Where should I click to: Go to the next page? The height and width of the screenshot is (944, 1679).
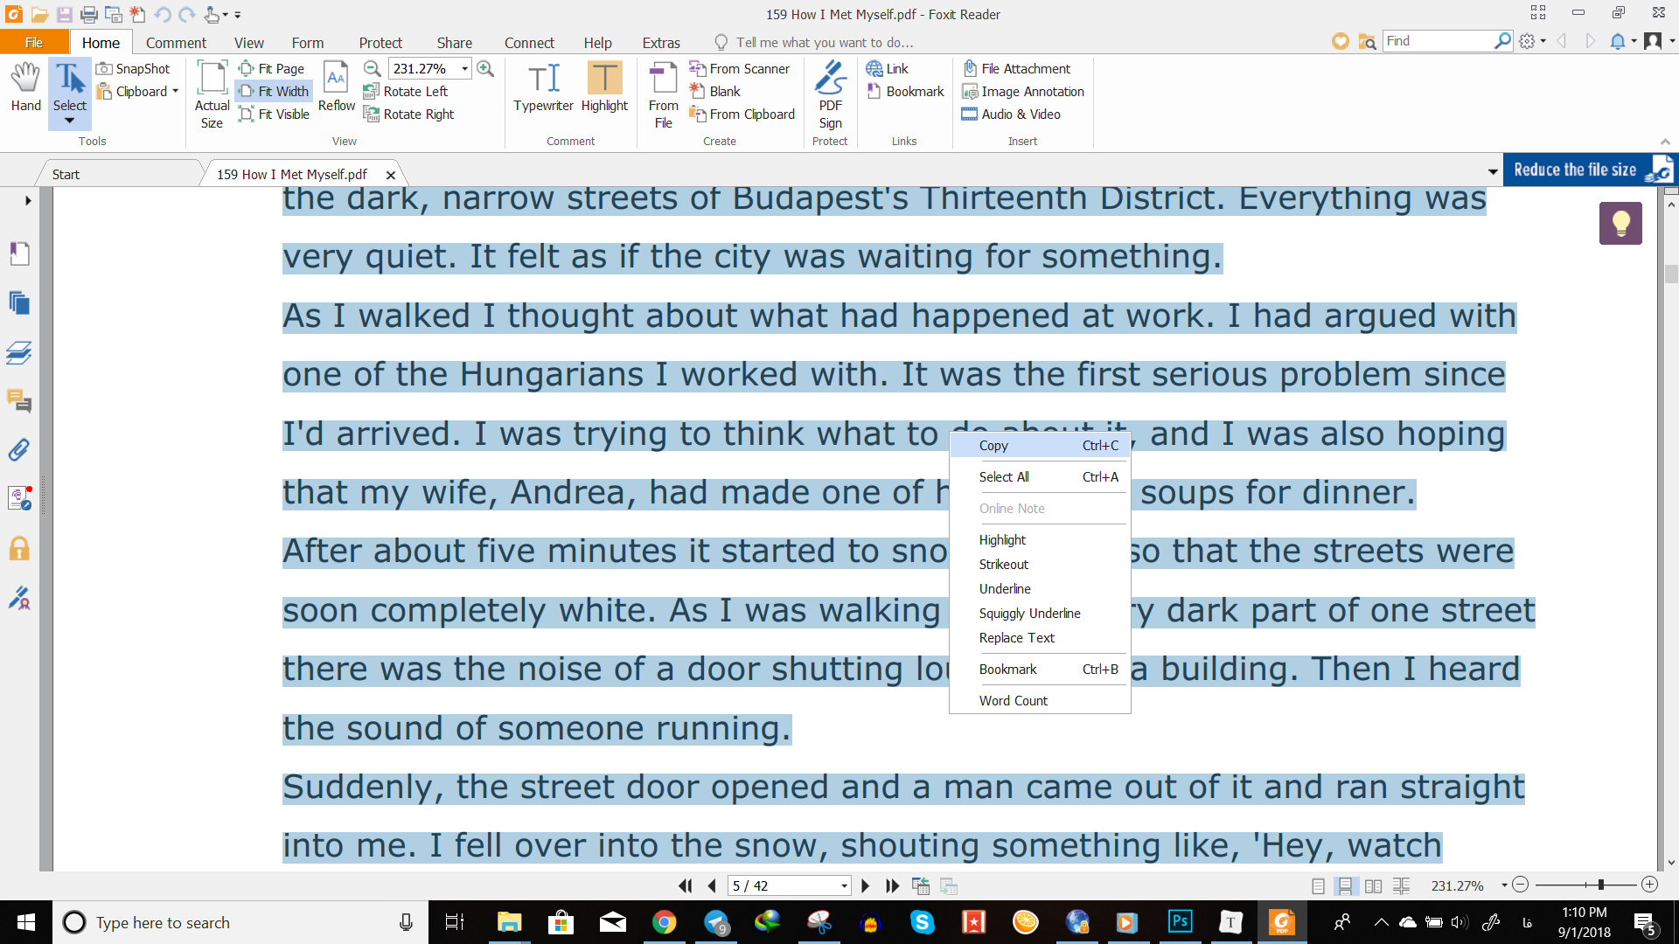point(866,885)
